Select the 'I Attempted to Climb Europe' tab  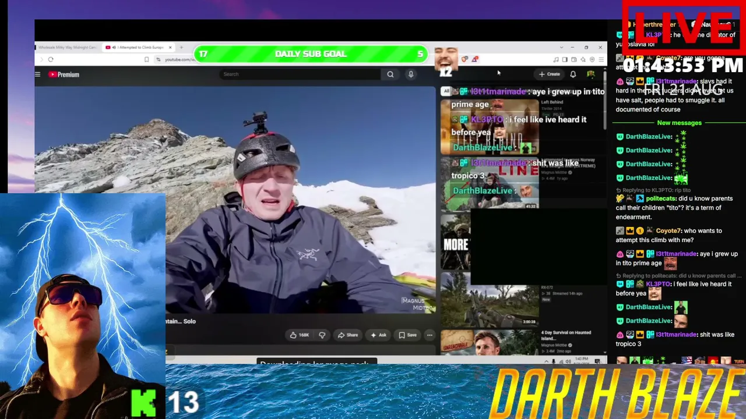pyautogui.click(x=139, y=47)
